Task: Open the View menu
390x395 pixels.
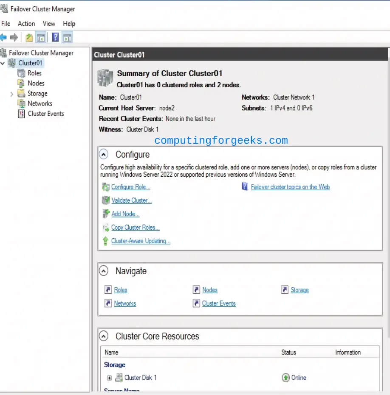Action: tap(49, 24)
